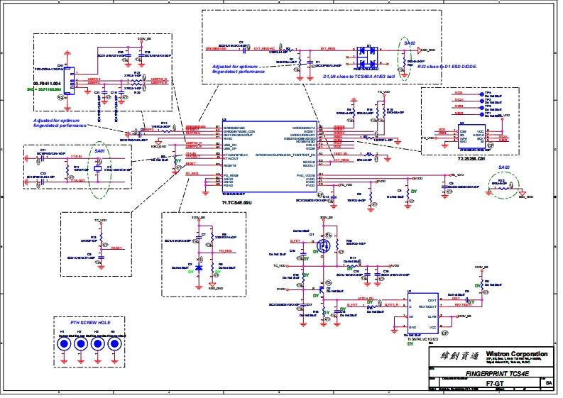Select the MOSFET transistor symbol
This screenshot has width=563, height=398.
point(322,246)
